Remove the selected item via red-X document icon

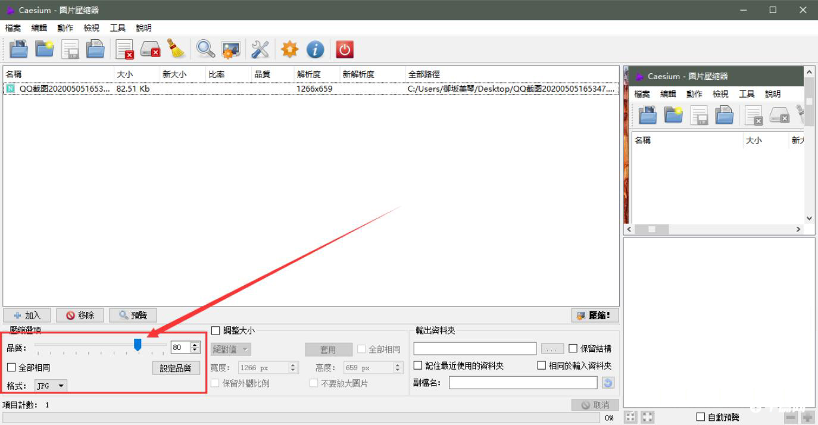tap(124, 49)
